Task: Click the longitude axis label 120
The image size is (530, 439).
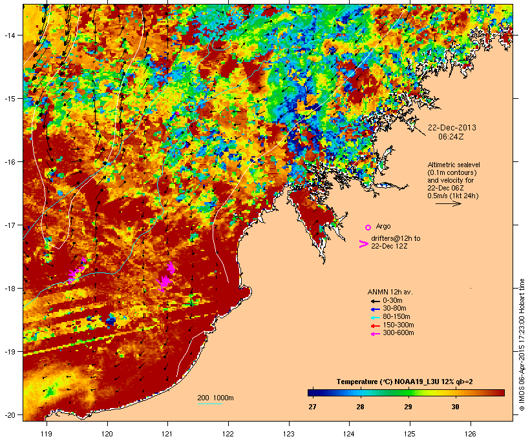Action: point(107,434)
